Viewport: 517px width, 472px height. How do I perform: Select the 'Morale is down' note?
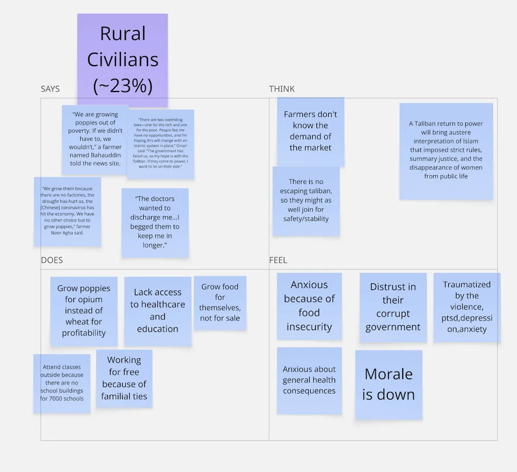389,385
